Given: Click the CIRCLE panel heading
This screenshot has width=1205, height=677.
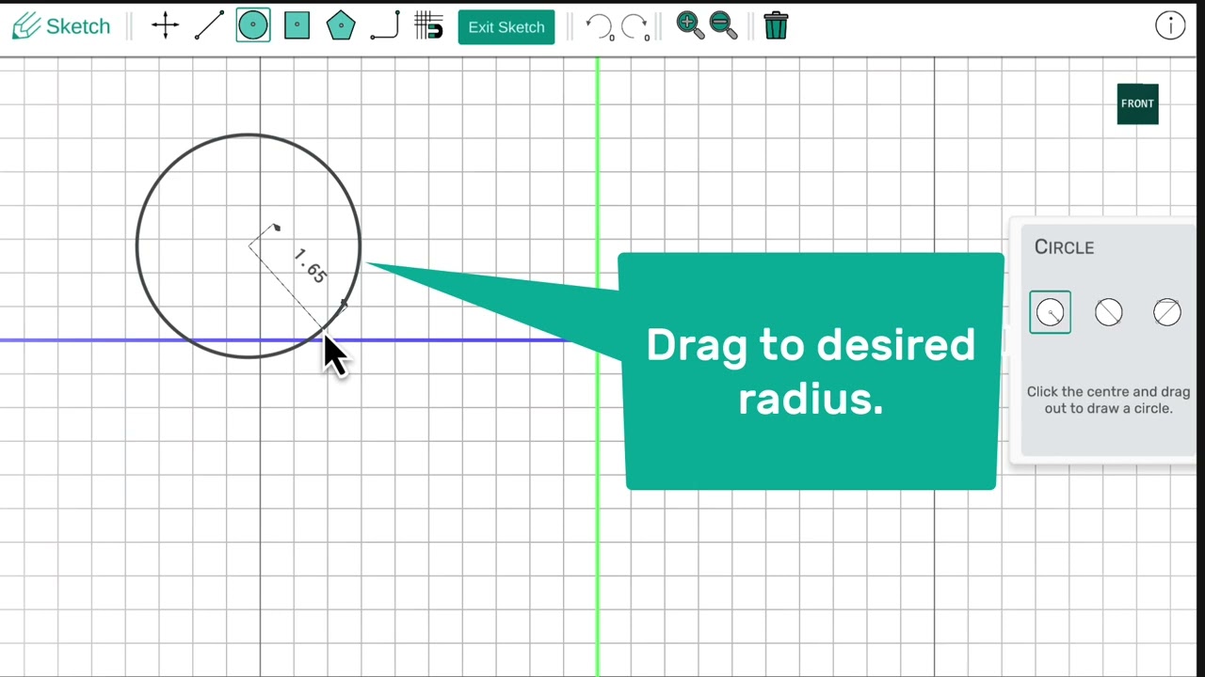Looking at the screenshot, I should pyautogui.click(x=1064, y=247).
